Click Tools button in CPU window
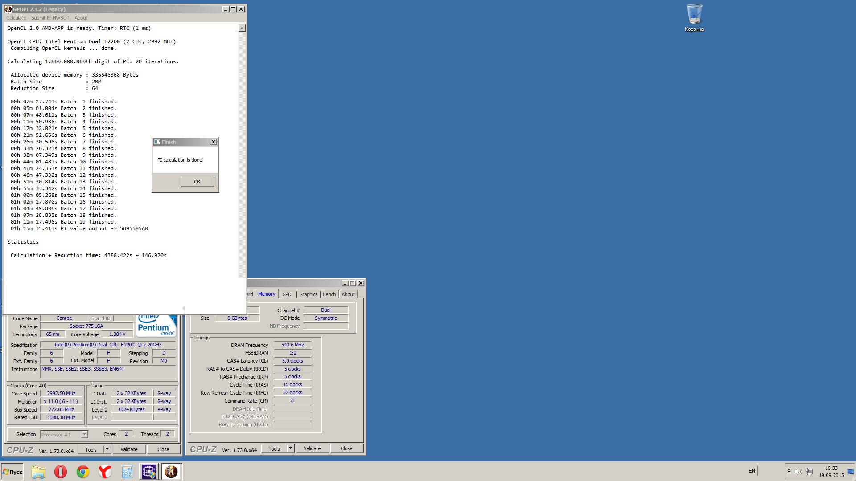 point(91,449)
